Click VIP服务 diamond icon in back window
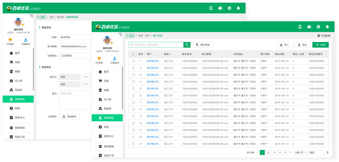The width and height of the screenshot is (339, 162). (x=10, y=40)
